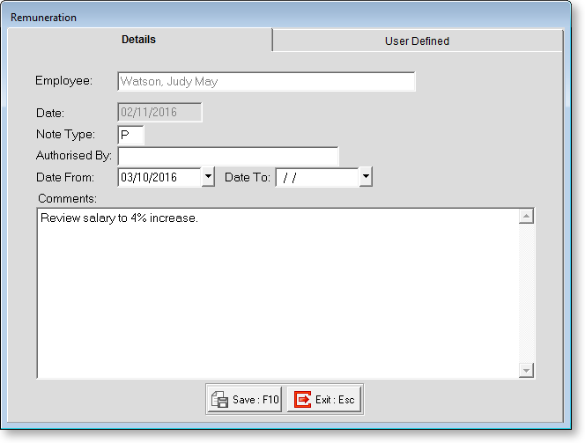Click inside the empty Date To field
Screen dimensions: 585x443
point(316,178)
